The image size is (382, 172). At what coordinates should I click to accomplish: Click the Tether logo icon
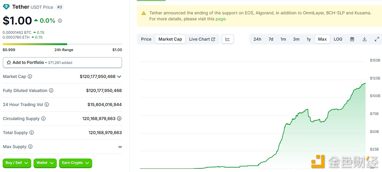pyautogui.click(x=6, y=7)
